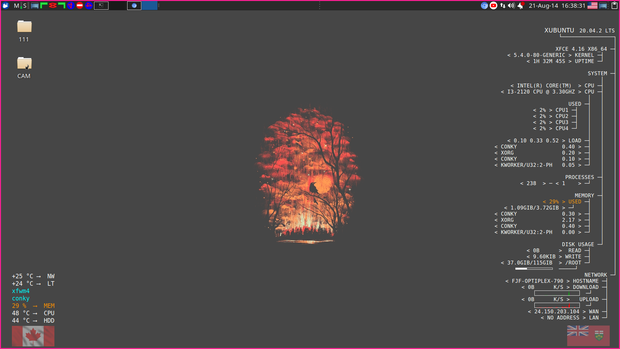Image resolution: width=620 pixels, height=349 pixels.
Task: Click the 0.10 0.33 0.52 LOAD line
Action: [544, 140]
